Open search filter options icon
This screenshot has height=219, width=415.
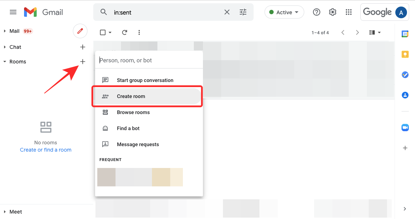243,12
